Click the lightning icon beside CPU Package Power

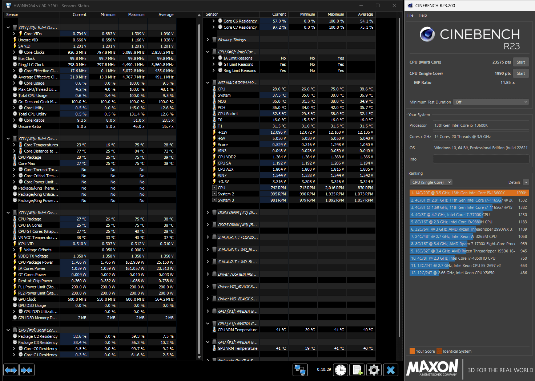pyautogui.click(x=15, y=262)
